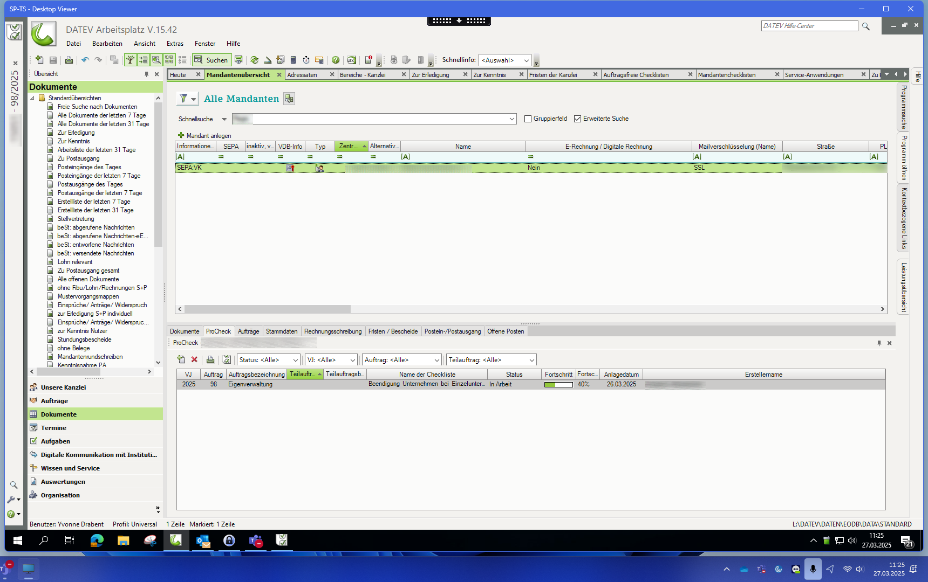928x582 pixels.
Task: Collapse the Standardübersichten tree node
Action: [32, 98]
